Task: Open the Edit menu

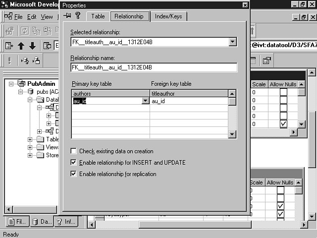Action: [32, 17]
